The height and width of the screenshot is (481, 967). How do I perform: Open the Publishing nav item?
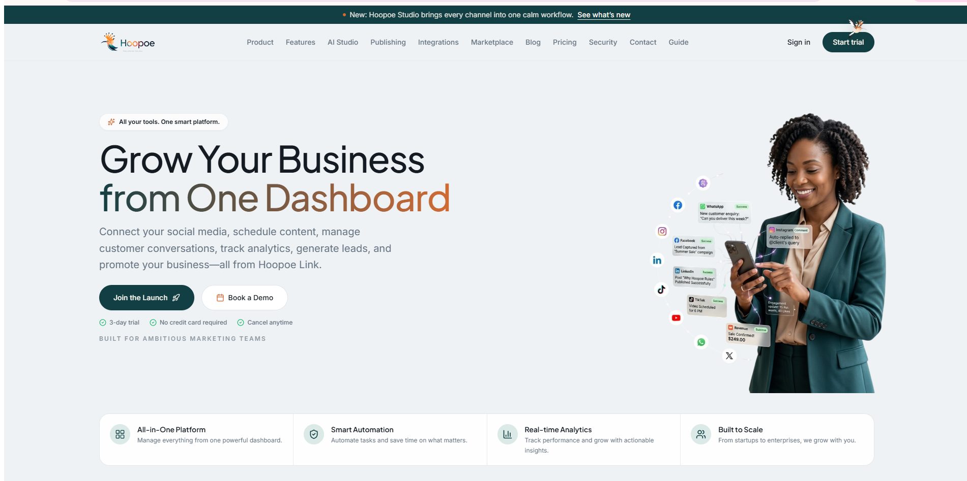pyautogui.click(x=388, y=42)
